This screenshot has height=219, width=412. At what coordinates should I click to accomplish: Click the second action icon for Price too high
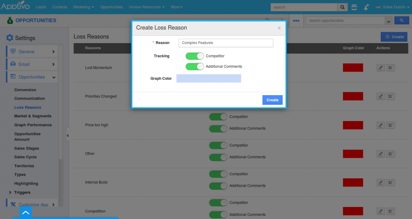pyautogui.click(x=391, y=125)
